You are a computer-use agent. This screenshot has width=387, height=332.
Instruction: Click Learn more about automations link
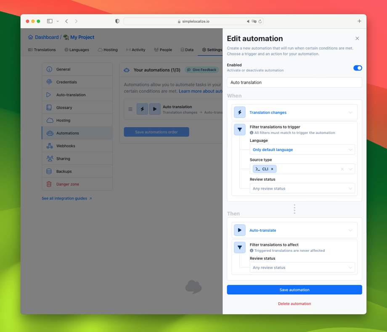200,91
